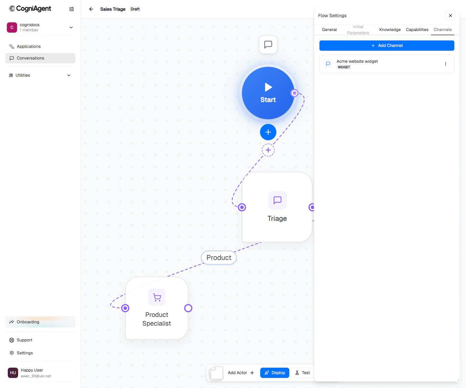
Task: Click the solid blue plus button under Start
Action: point(268,132)
